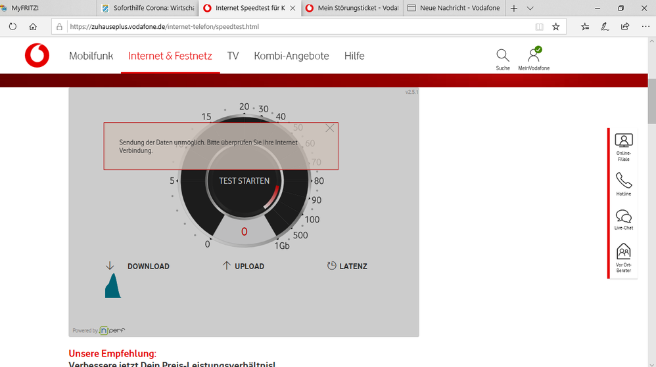Switch to Mein Störungsticket tab
This screenshot has height=367, width=656.
tap(352, 8)
